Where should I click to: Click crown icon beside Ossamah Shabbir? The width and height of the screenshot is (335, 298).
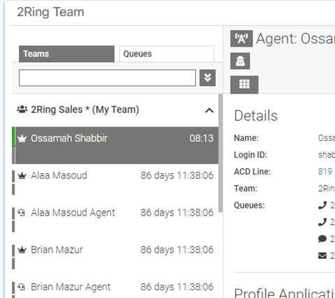22,138
